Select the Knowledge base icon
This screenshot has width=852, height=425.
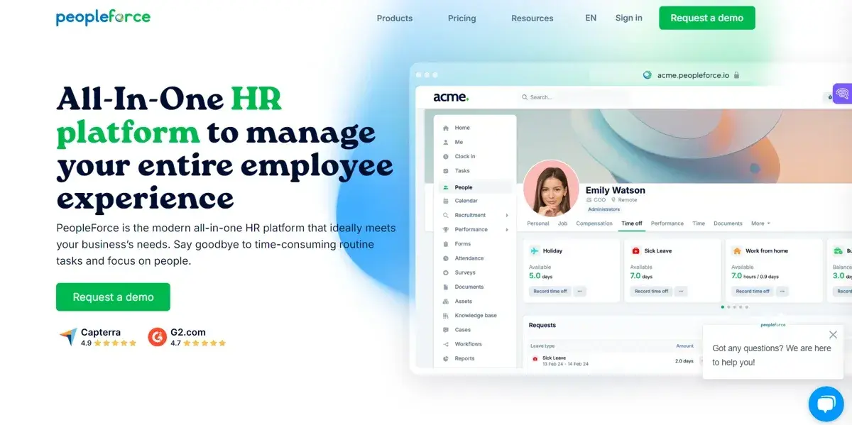[446, 315]
